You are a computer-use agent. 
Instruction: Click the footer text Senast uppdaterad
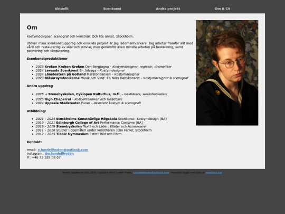tap(97, 173)
